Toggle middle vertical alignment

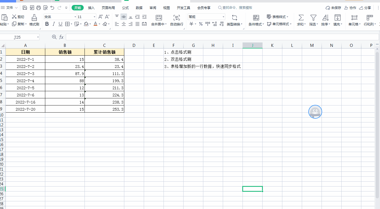(x=124, y=17)
